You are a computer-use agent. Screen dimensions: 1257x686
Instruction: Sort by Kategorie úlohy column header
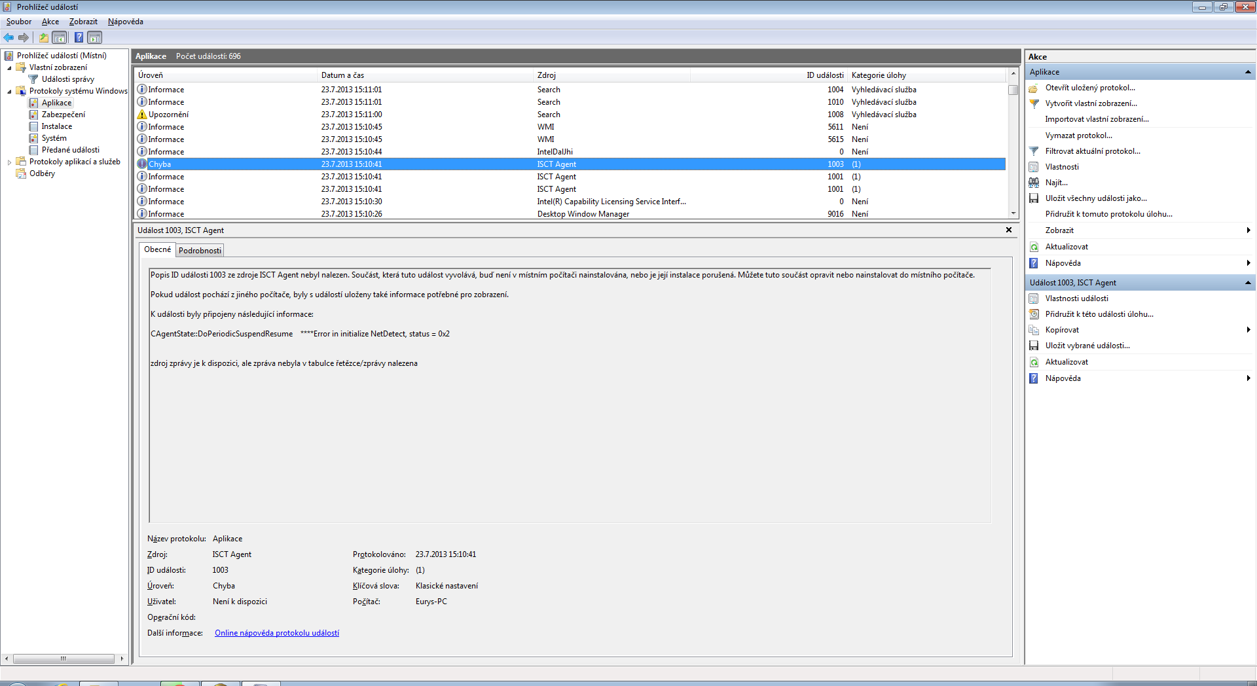point(926,75)
